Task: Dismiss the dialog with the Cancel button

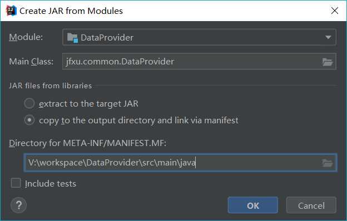Action: (x=311, y=205)
